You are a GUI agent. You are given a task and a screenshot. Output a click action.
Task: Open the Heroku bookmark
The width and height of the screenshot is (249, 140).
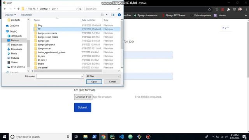[220, 16]
